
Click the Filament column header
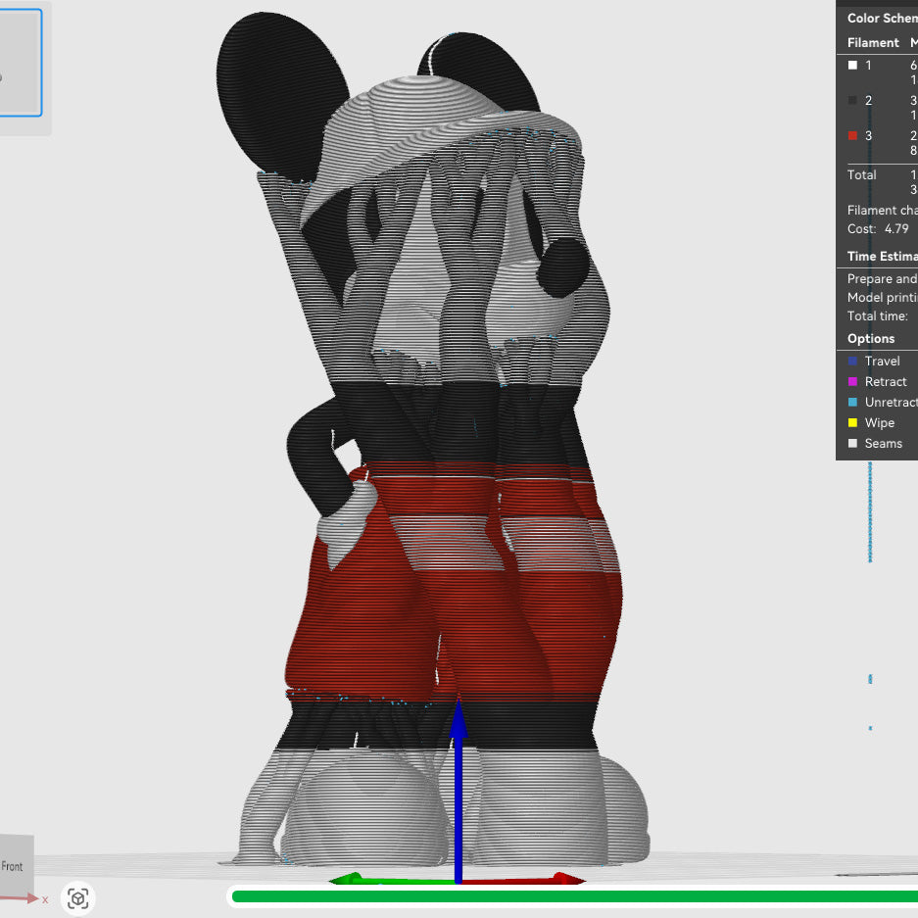coord(872,42)
